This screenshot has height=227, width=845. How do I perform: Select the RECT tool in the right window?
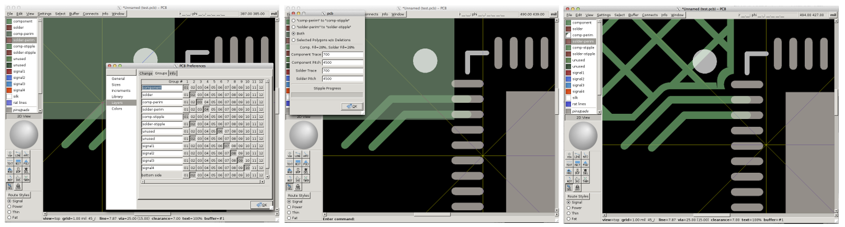click(x=577, y=164)
